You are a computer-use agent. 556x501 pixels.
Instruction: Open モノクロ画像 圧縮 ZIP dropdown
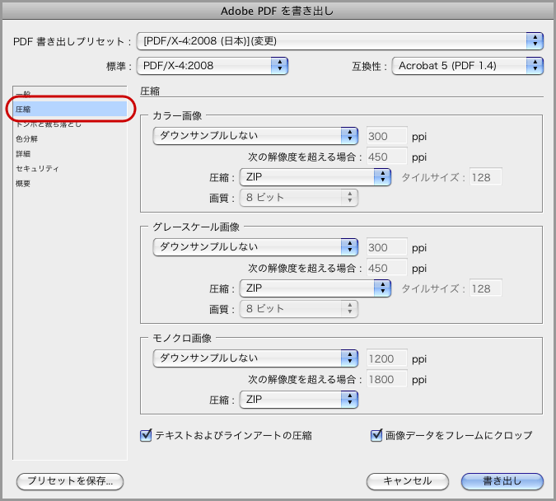[x=299, y=400]
